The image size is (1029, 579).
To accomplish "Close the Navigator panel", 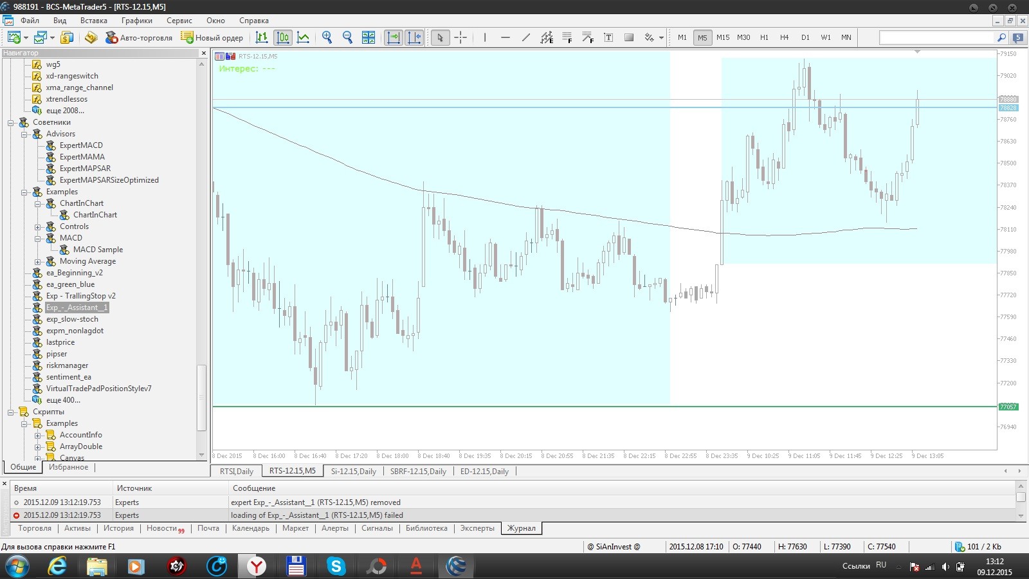I will pyautogui.click(x=204, y=53).
